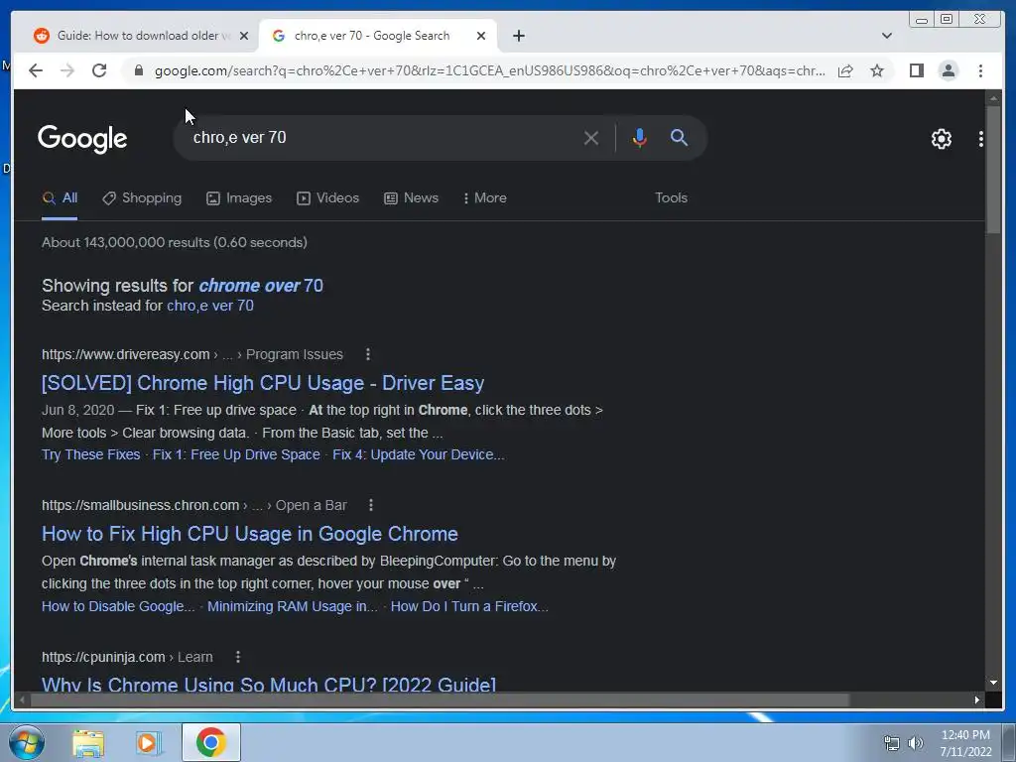Open options dots for smallbusiness.chron.com result

(371, 505)
